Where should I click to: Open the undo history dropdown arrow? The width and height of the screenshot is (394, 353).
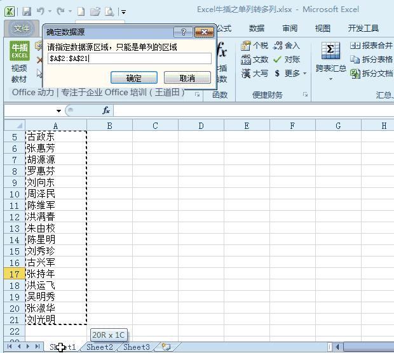[x=50, y=11]
